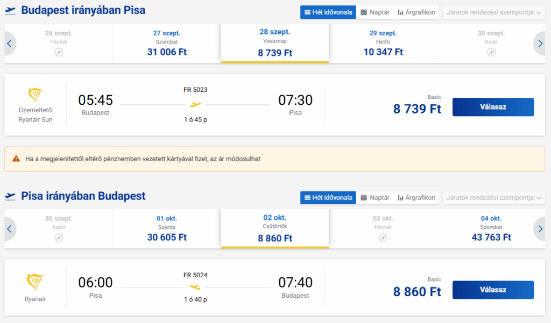Open outbound Naptár calendar view
The width and height of the screenshot is (551, 323).
pos(375,12)
